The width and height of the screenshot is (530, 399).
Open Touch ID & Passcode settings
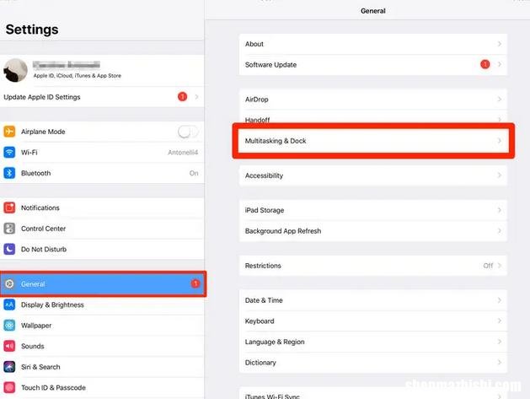click(102, 387)
